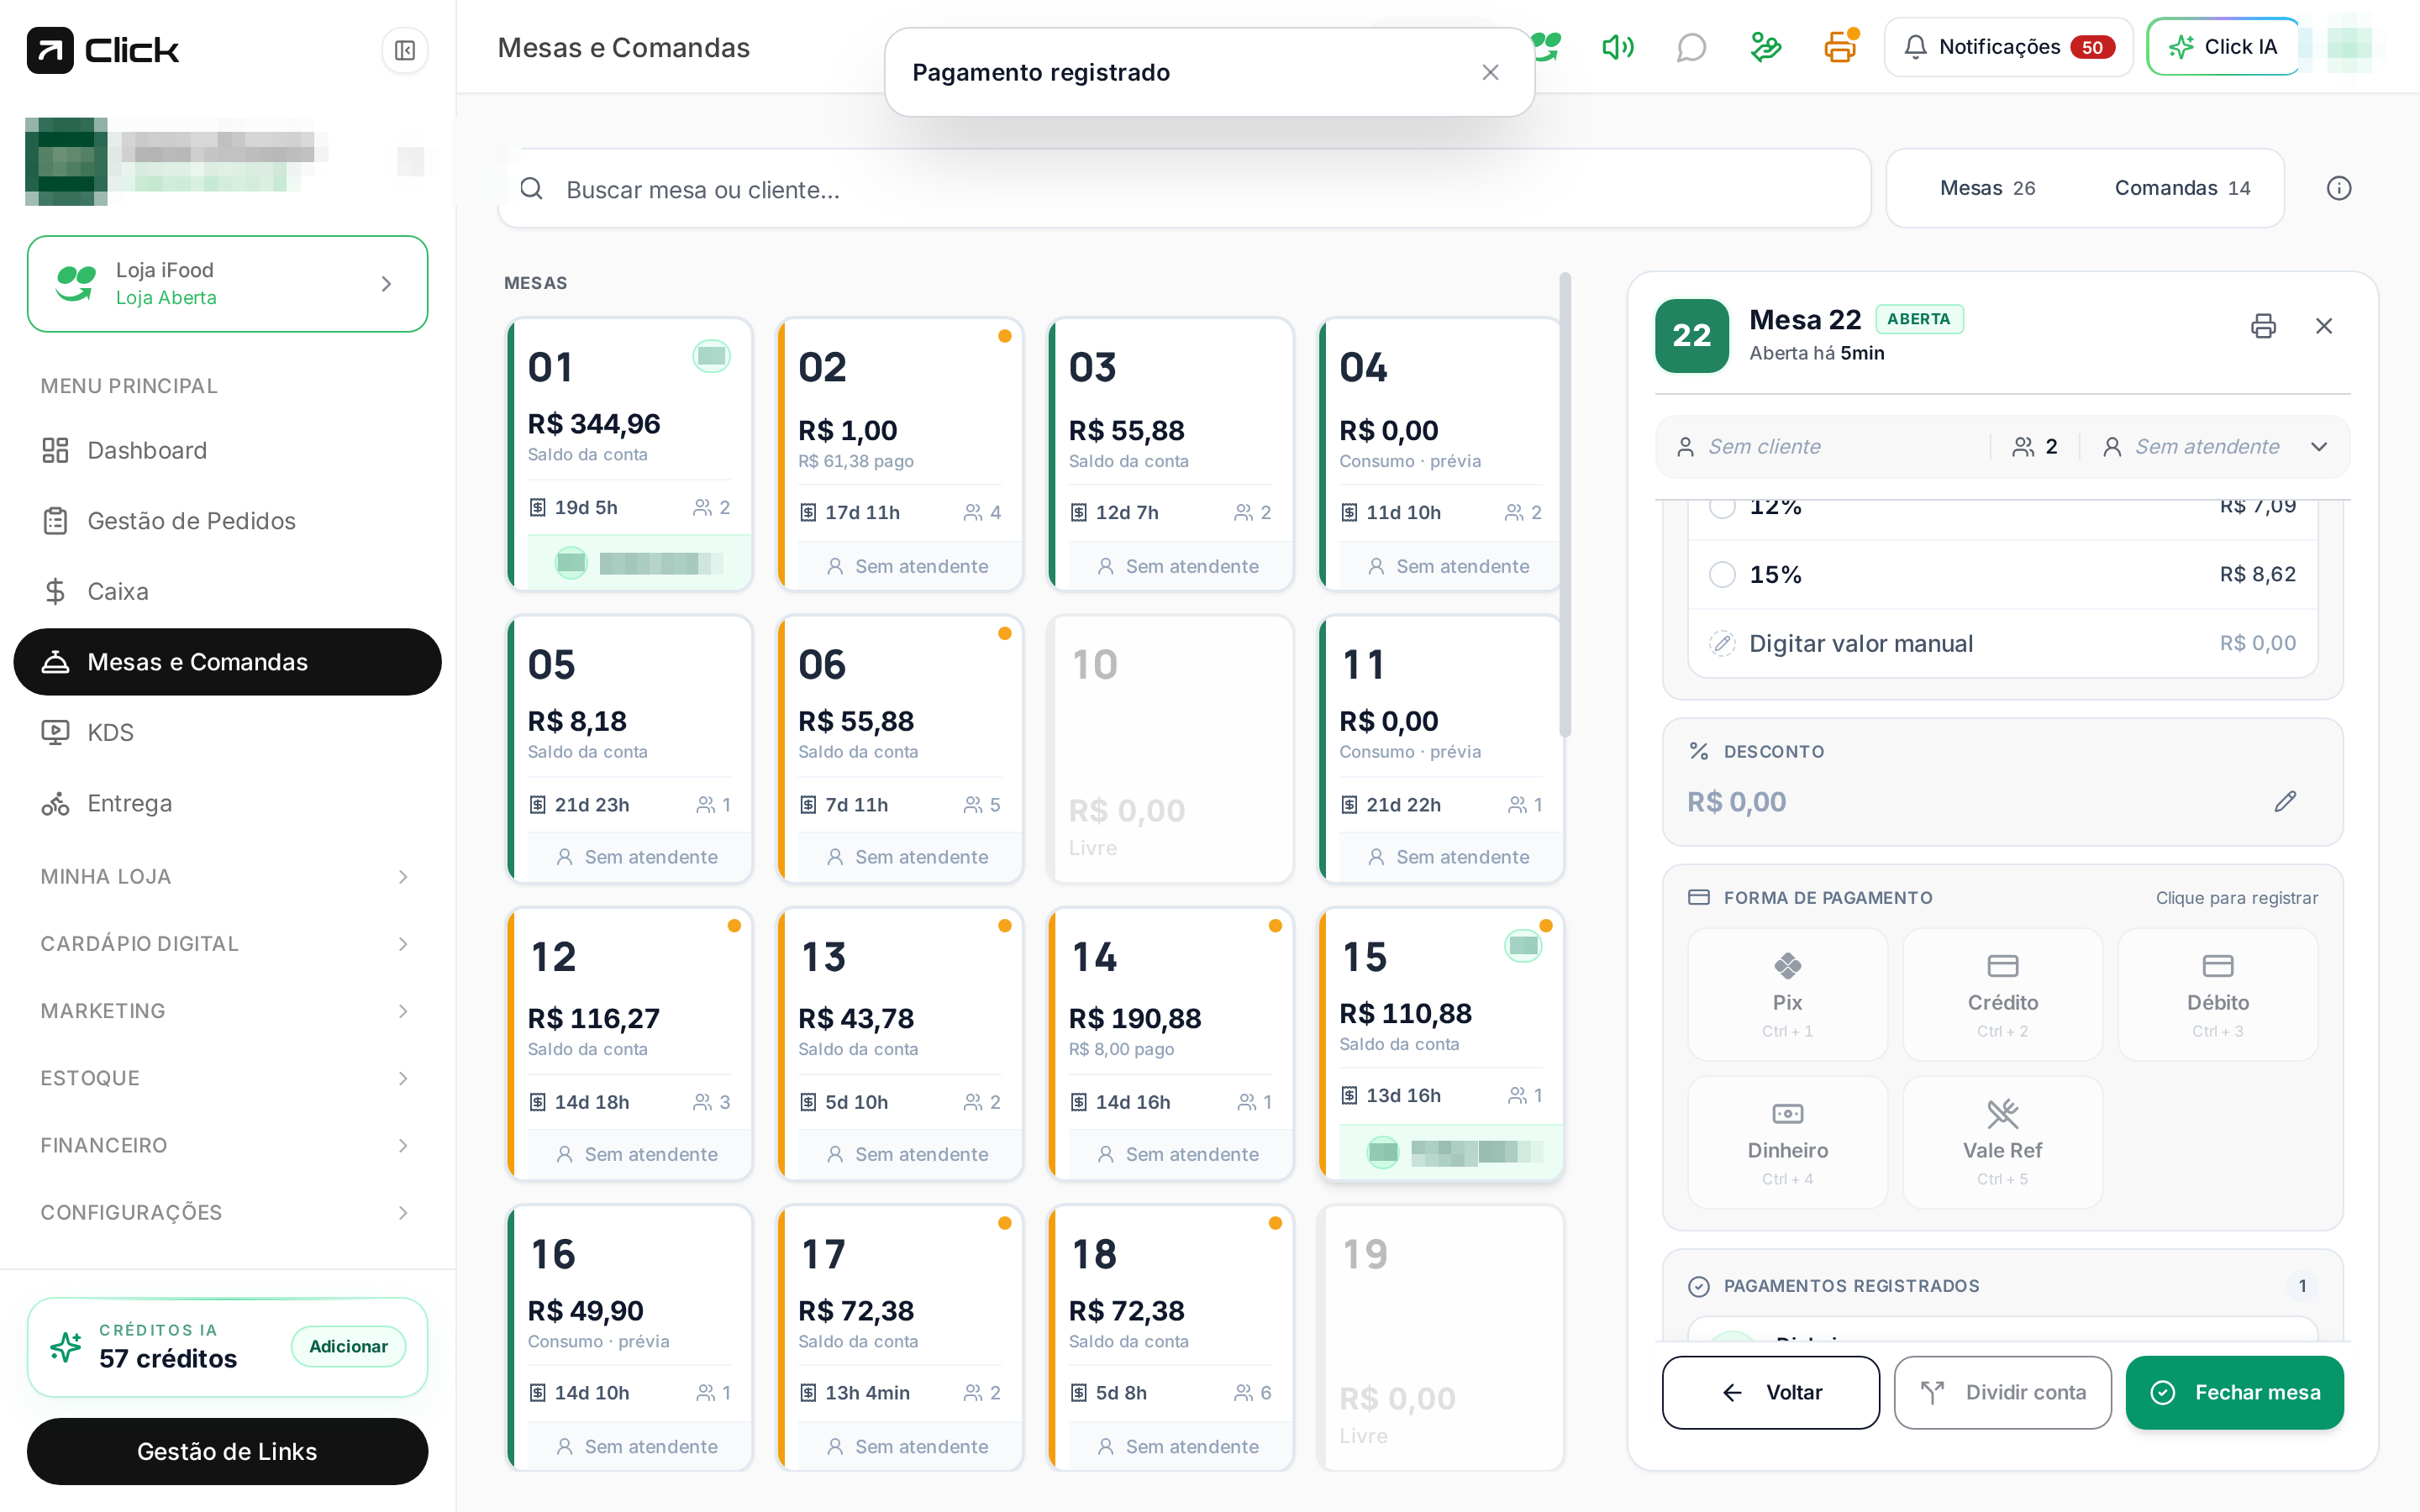Open Gestão de Links button

click(x=227, y=1451)
